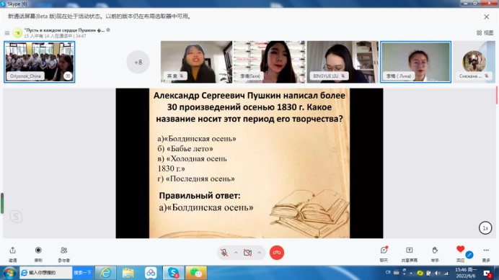
Task: Send a heart reaction
Action: point(460,250)
